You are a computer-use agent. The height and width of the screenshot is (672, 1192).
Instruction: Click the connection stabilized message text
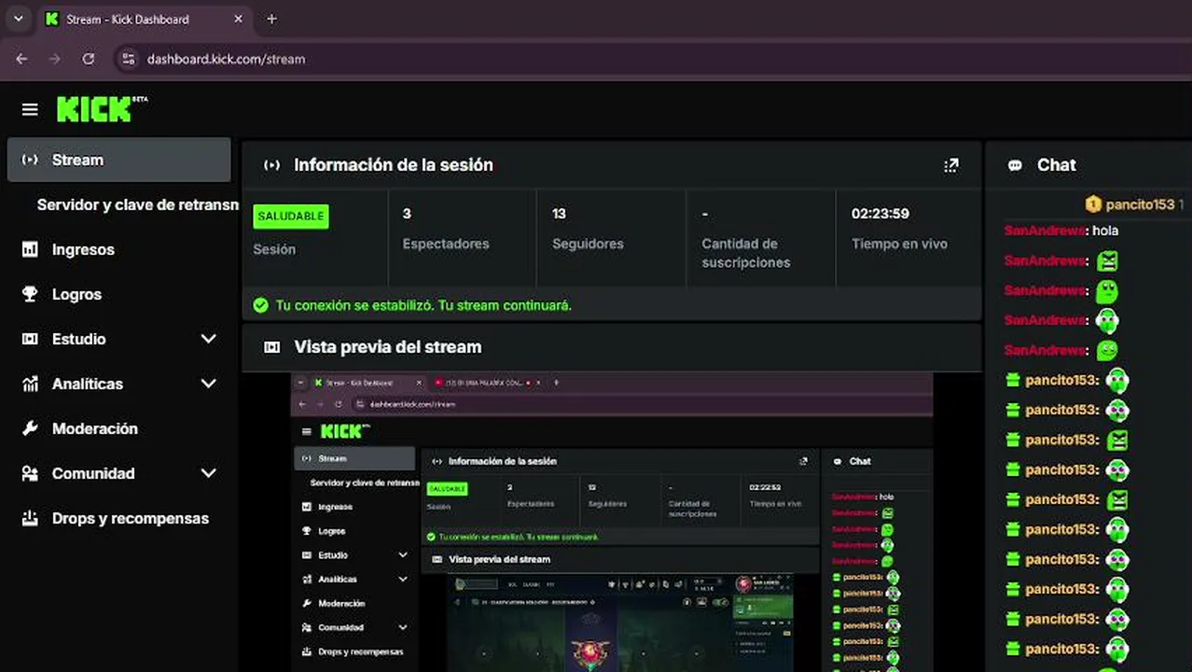(x=423, y=305)
